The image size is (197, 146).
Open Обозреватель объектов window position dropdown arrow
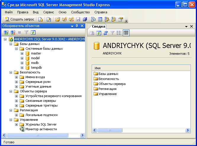pos(72,26)
